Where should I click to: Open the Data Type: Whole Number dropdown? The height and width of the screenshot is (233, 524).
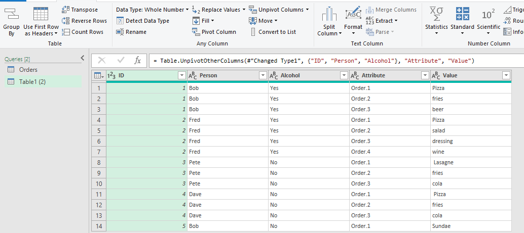click(x=152, y=10)
